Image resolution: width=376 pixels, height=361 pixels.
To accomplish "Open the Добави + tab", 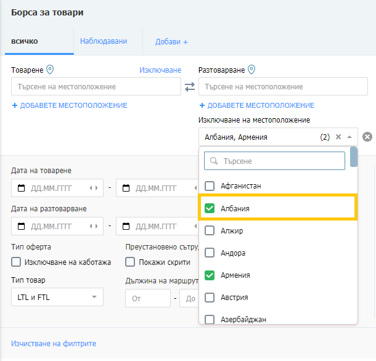I will pyautogui.click(x=171, y=42).
